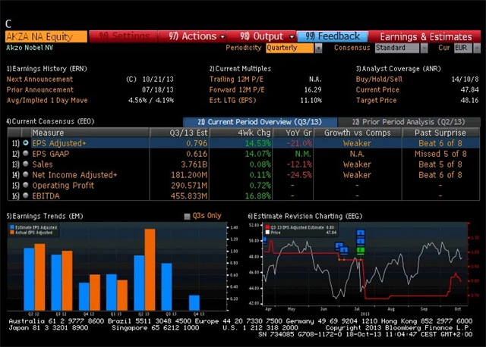The height and width of the screenshot is (347, 486).
Task: Click the blue Q4 13 estimate bar
Action: point(194,302)
